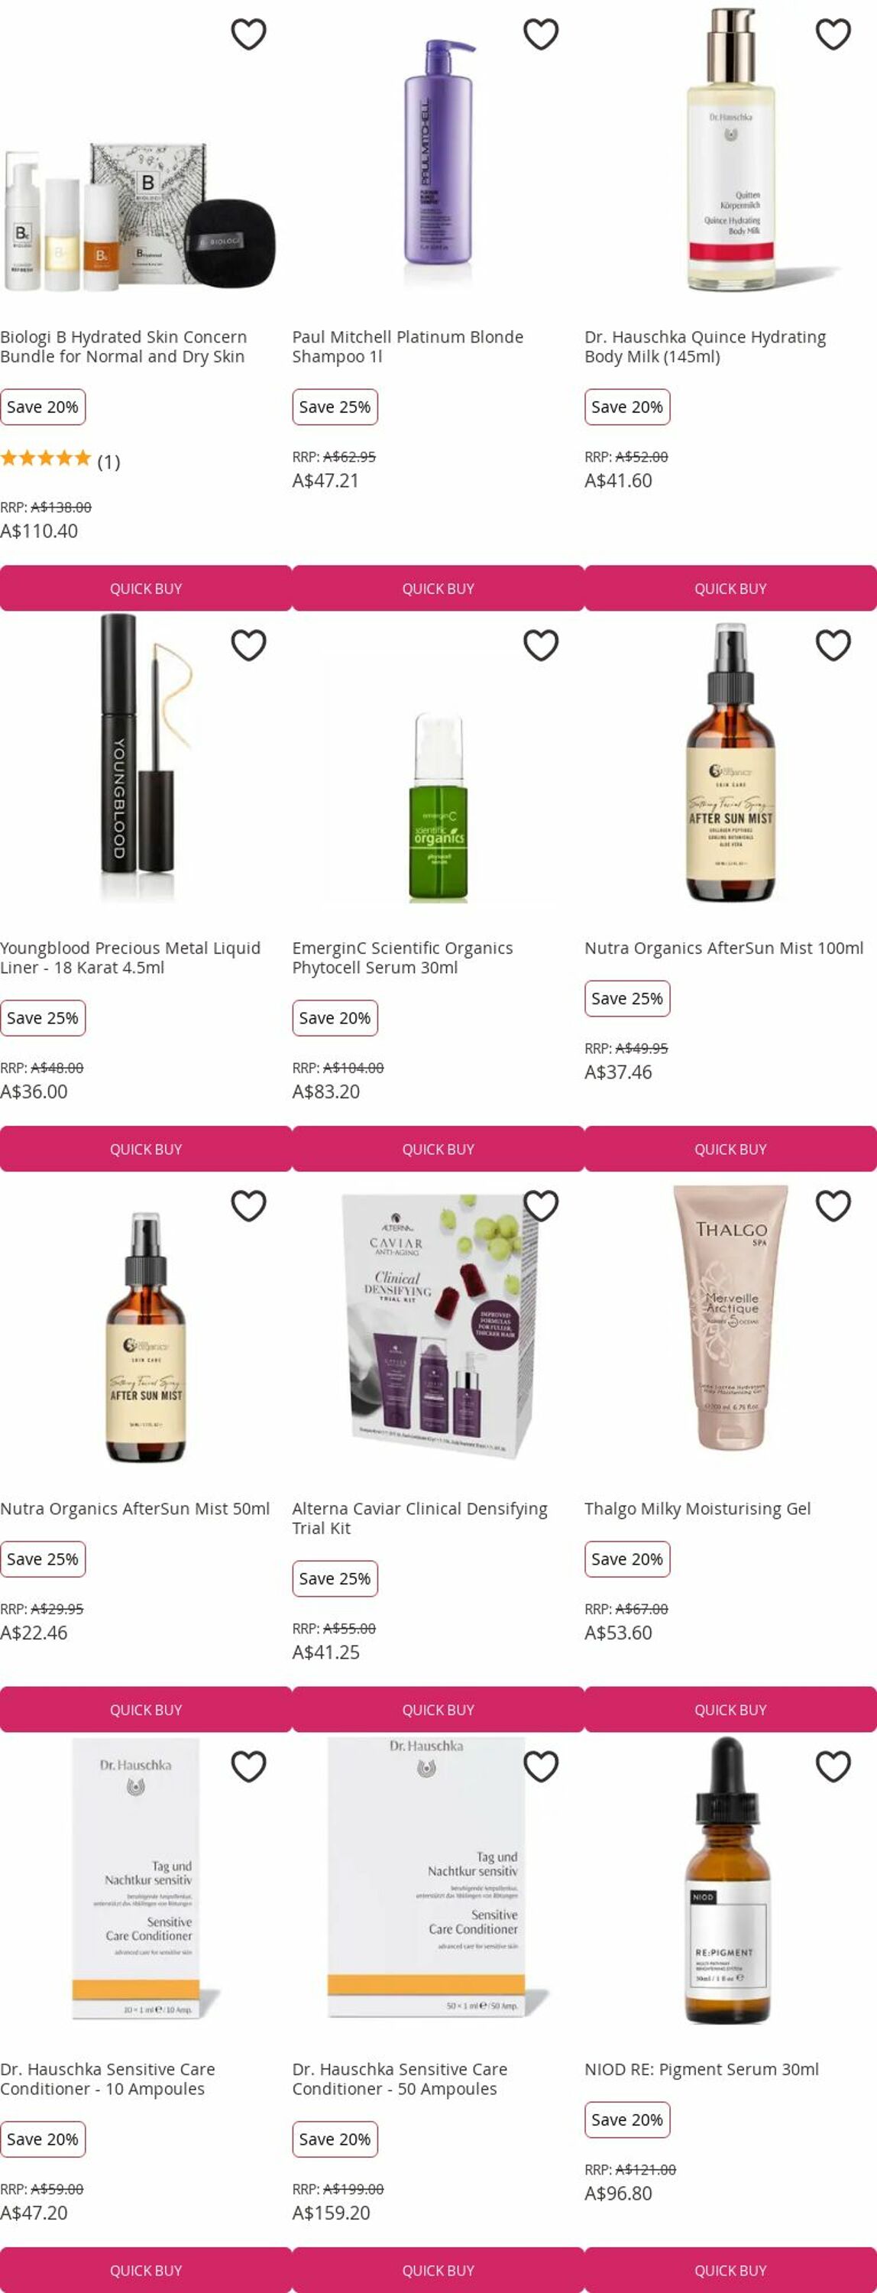Image resolution: width=877 pixels, height=2293 pixels.
Task: Wishlist heart for Dr. Hauschka Quince Body Milk
Action: [833, 34]
